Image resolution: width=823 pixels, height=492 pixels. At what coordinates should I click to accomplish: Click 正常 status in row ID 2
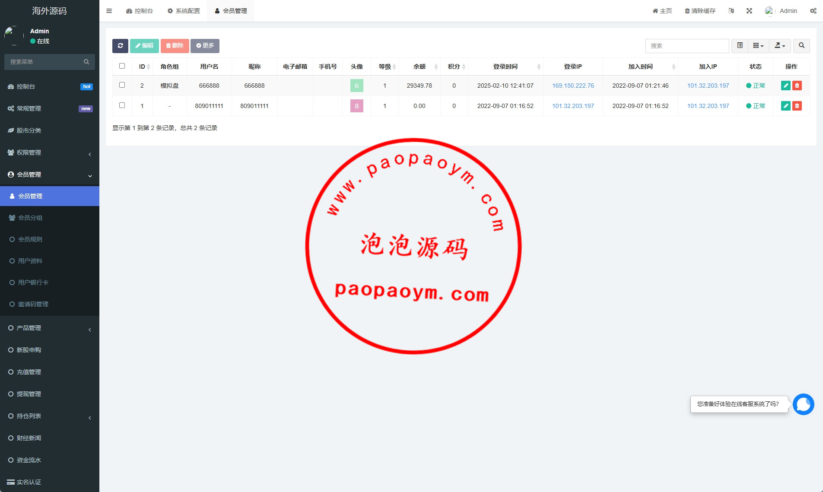coord(756,86)
